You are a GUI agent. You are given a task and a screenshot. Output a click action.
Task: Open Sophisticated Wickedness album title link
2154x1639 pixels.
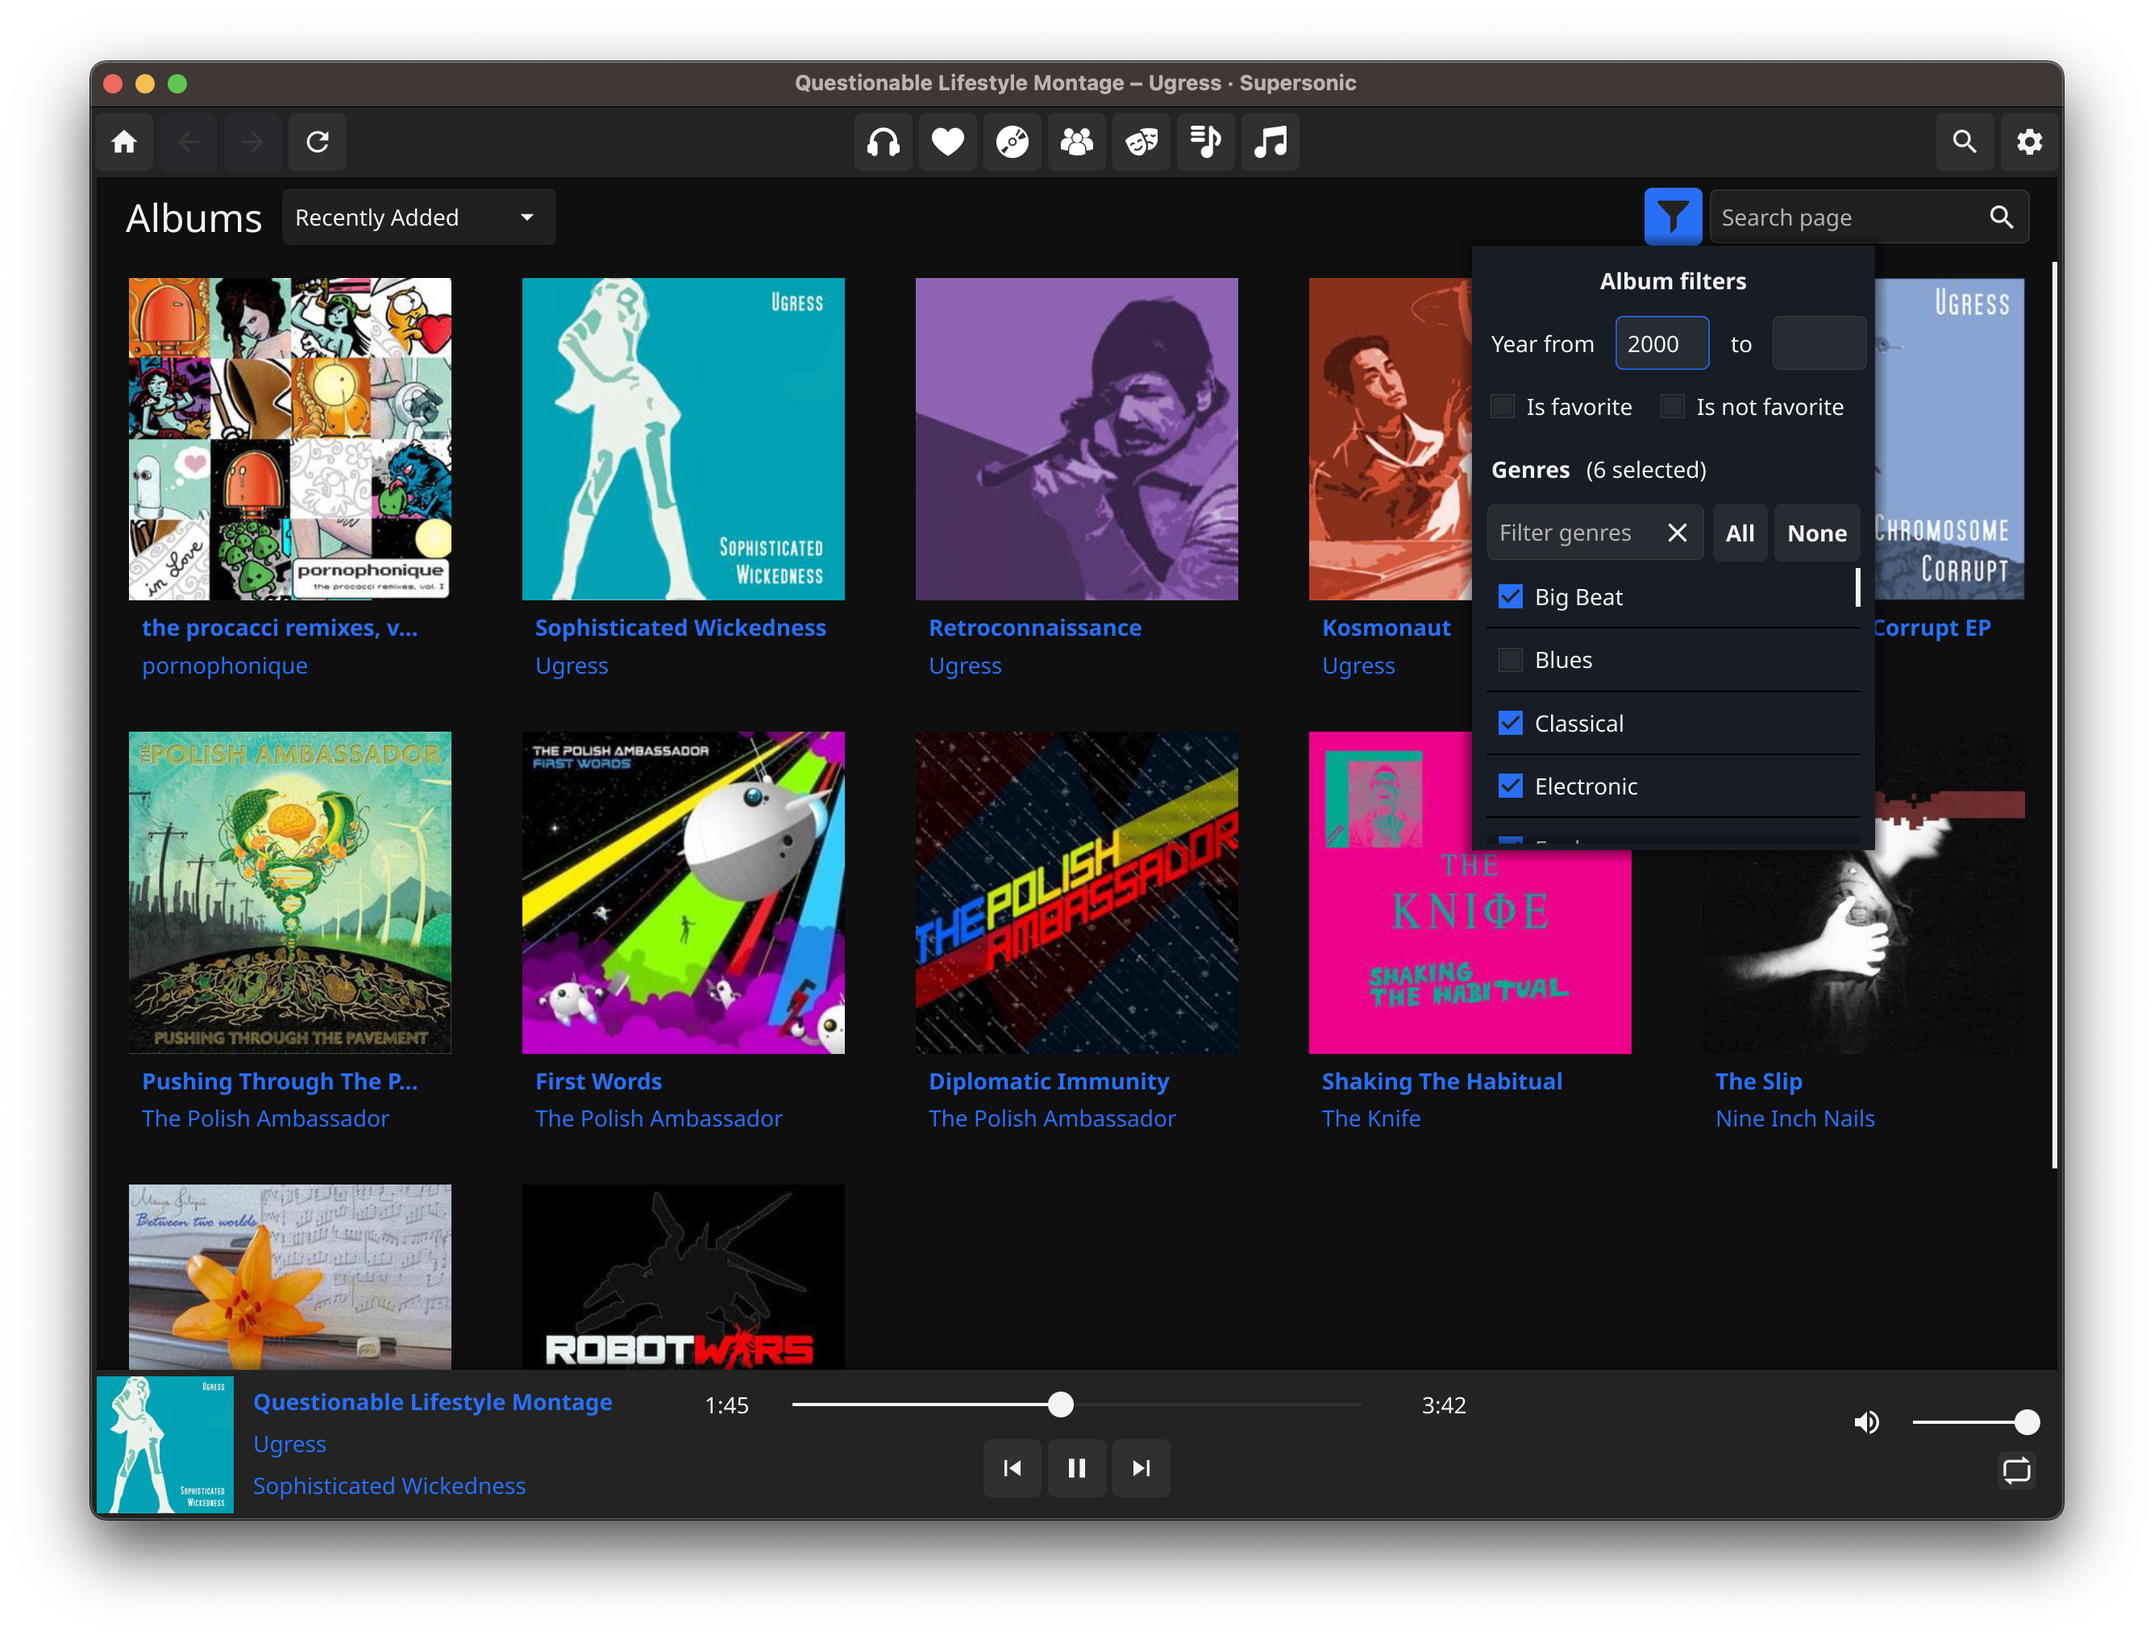(680, 627)
